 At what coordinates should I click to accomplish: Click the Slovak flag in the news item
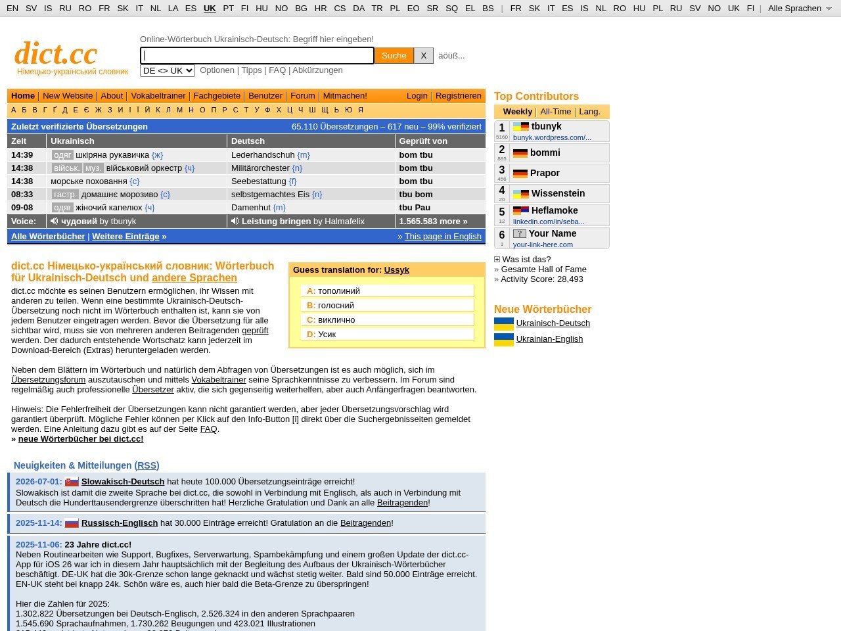[72, 482]
